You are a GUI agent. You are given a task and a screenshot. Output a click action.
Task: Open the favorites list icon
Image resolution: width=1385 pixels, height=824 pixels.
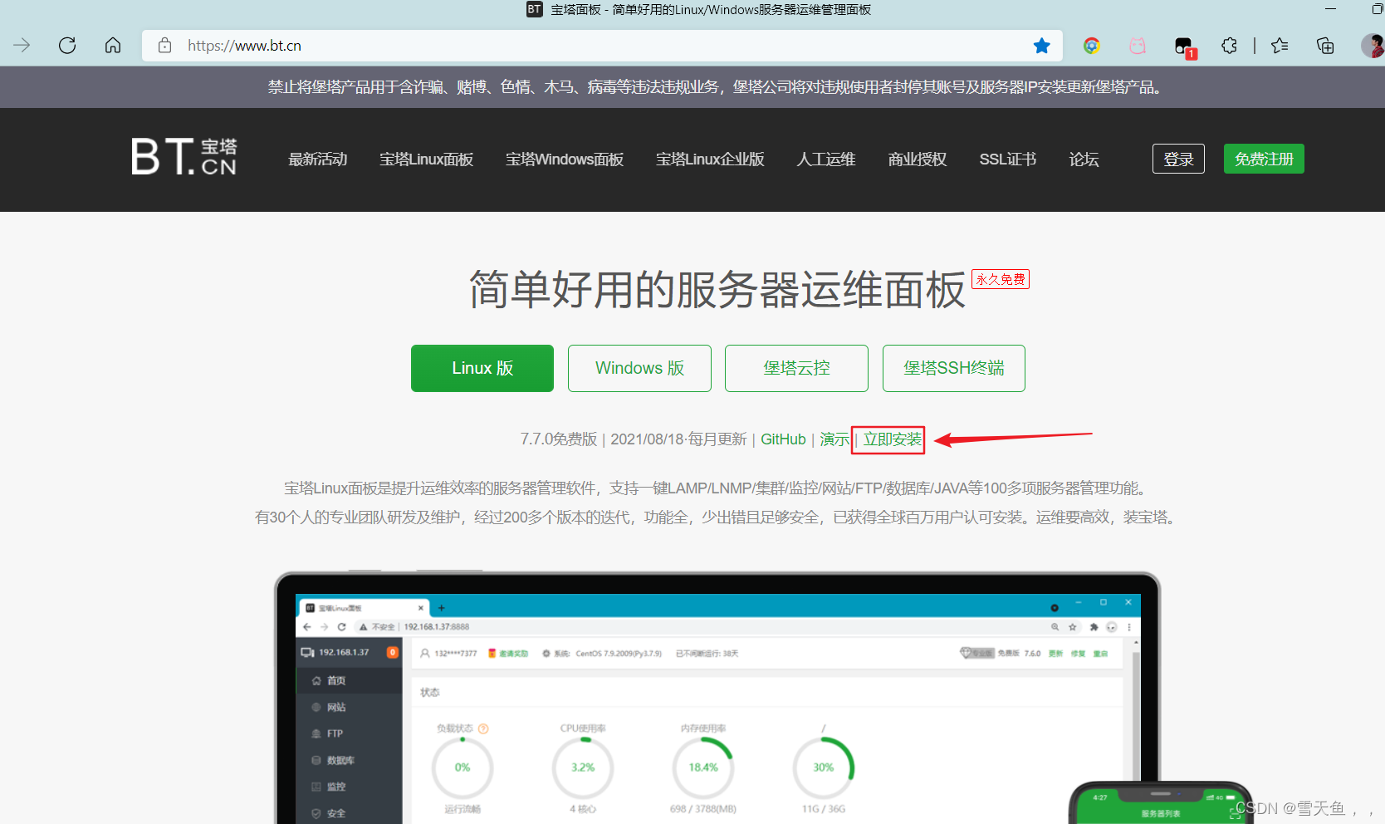point(1280,46)
